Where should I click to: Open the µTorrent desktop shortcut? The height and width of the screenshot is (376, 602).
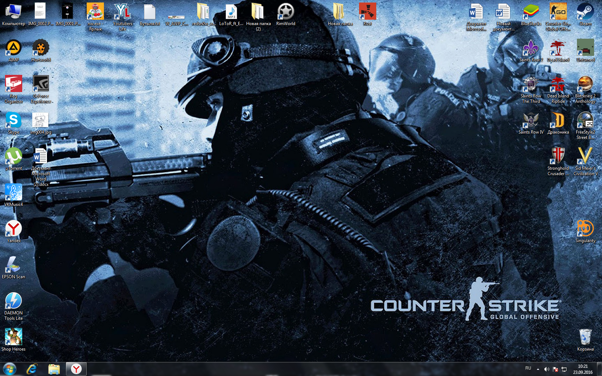14,159
